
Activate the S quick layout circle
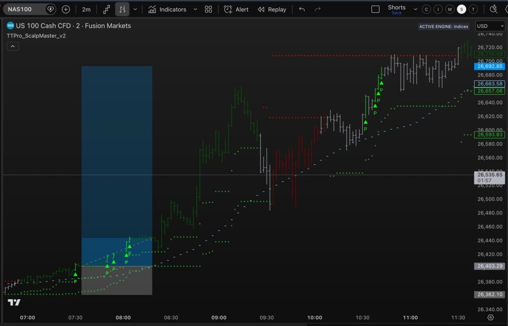pos(461,9)
